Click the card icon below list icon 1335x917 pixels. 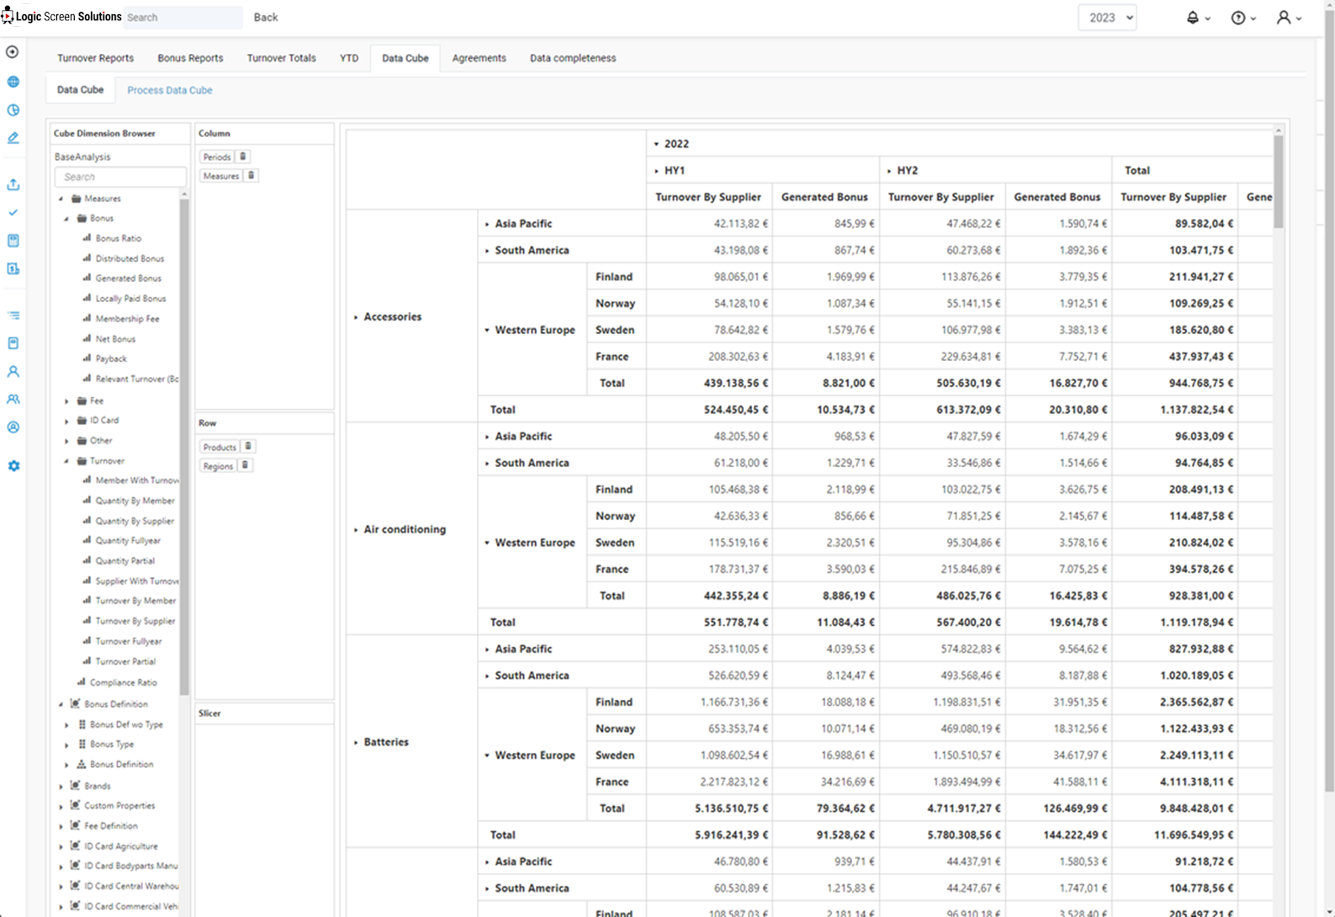tap(13, 343)
